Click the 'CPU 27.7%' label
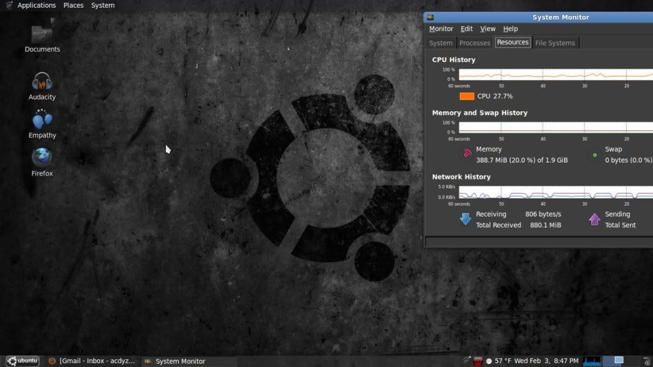 tap(495, 96)
